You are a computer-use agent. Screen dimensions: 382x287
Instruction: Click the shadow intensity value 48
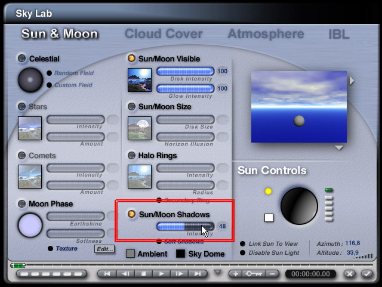pyautogui.click(x=222, y=226)
